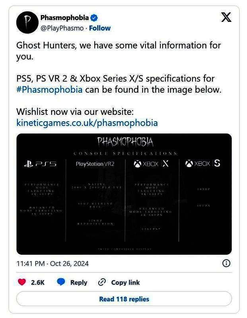The image size is (247, 318).
Task: Like the tweet with the heart icon
Action: coord(22,282)
